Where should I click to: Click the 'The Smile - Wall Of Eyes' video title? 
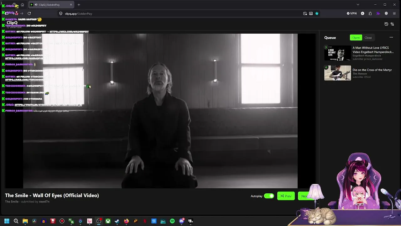click(52, 195)
